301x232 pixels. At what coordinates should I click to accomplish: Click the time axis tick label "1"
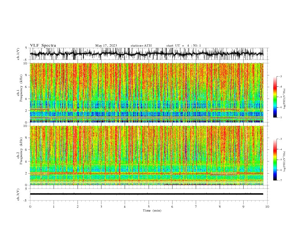pos(54,207)
